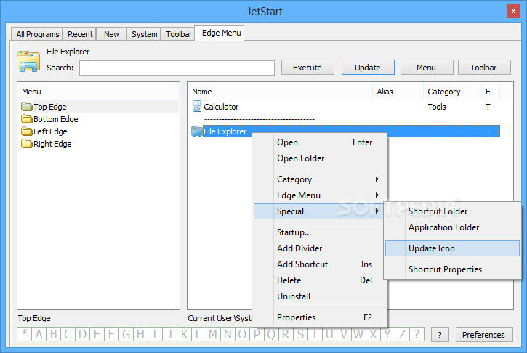Switch to the All Programs tab

37,34
